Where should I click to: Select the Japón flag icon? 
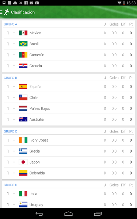(23, 162)
